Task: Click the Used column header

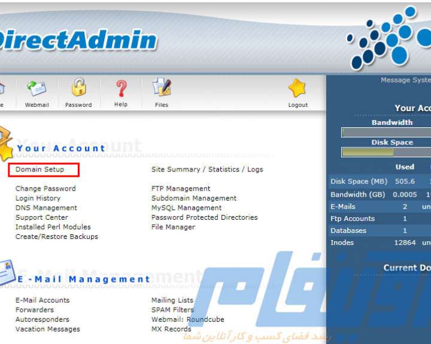Action: 405,167
